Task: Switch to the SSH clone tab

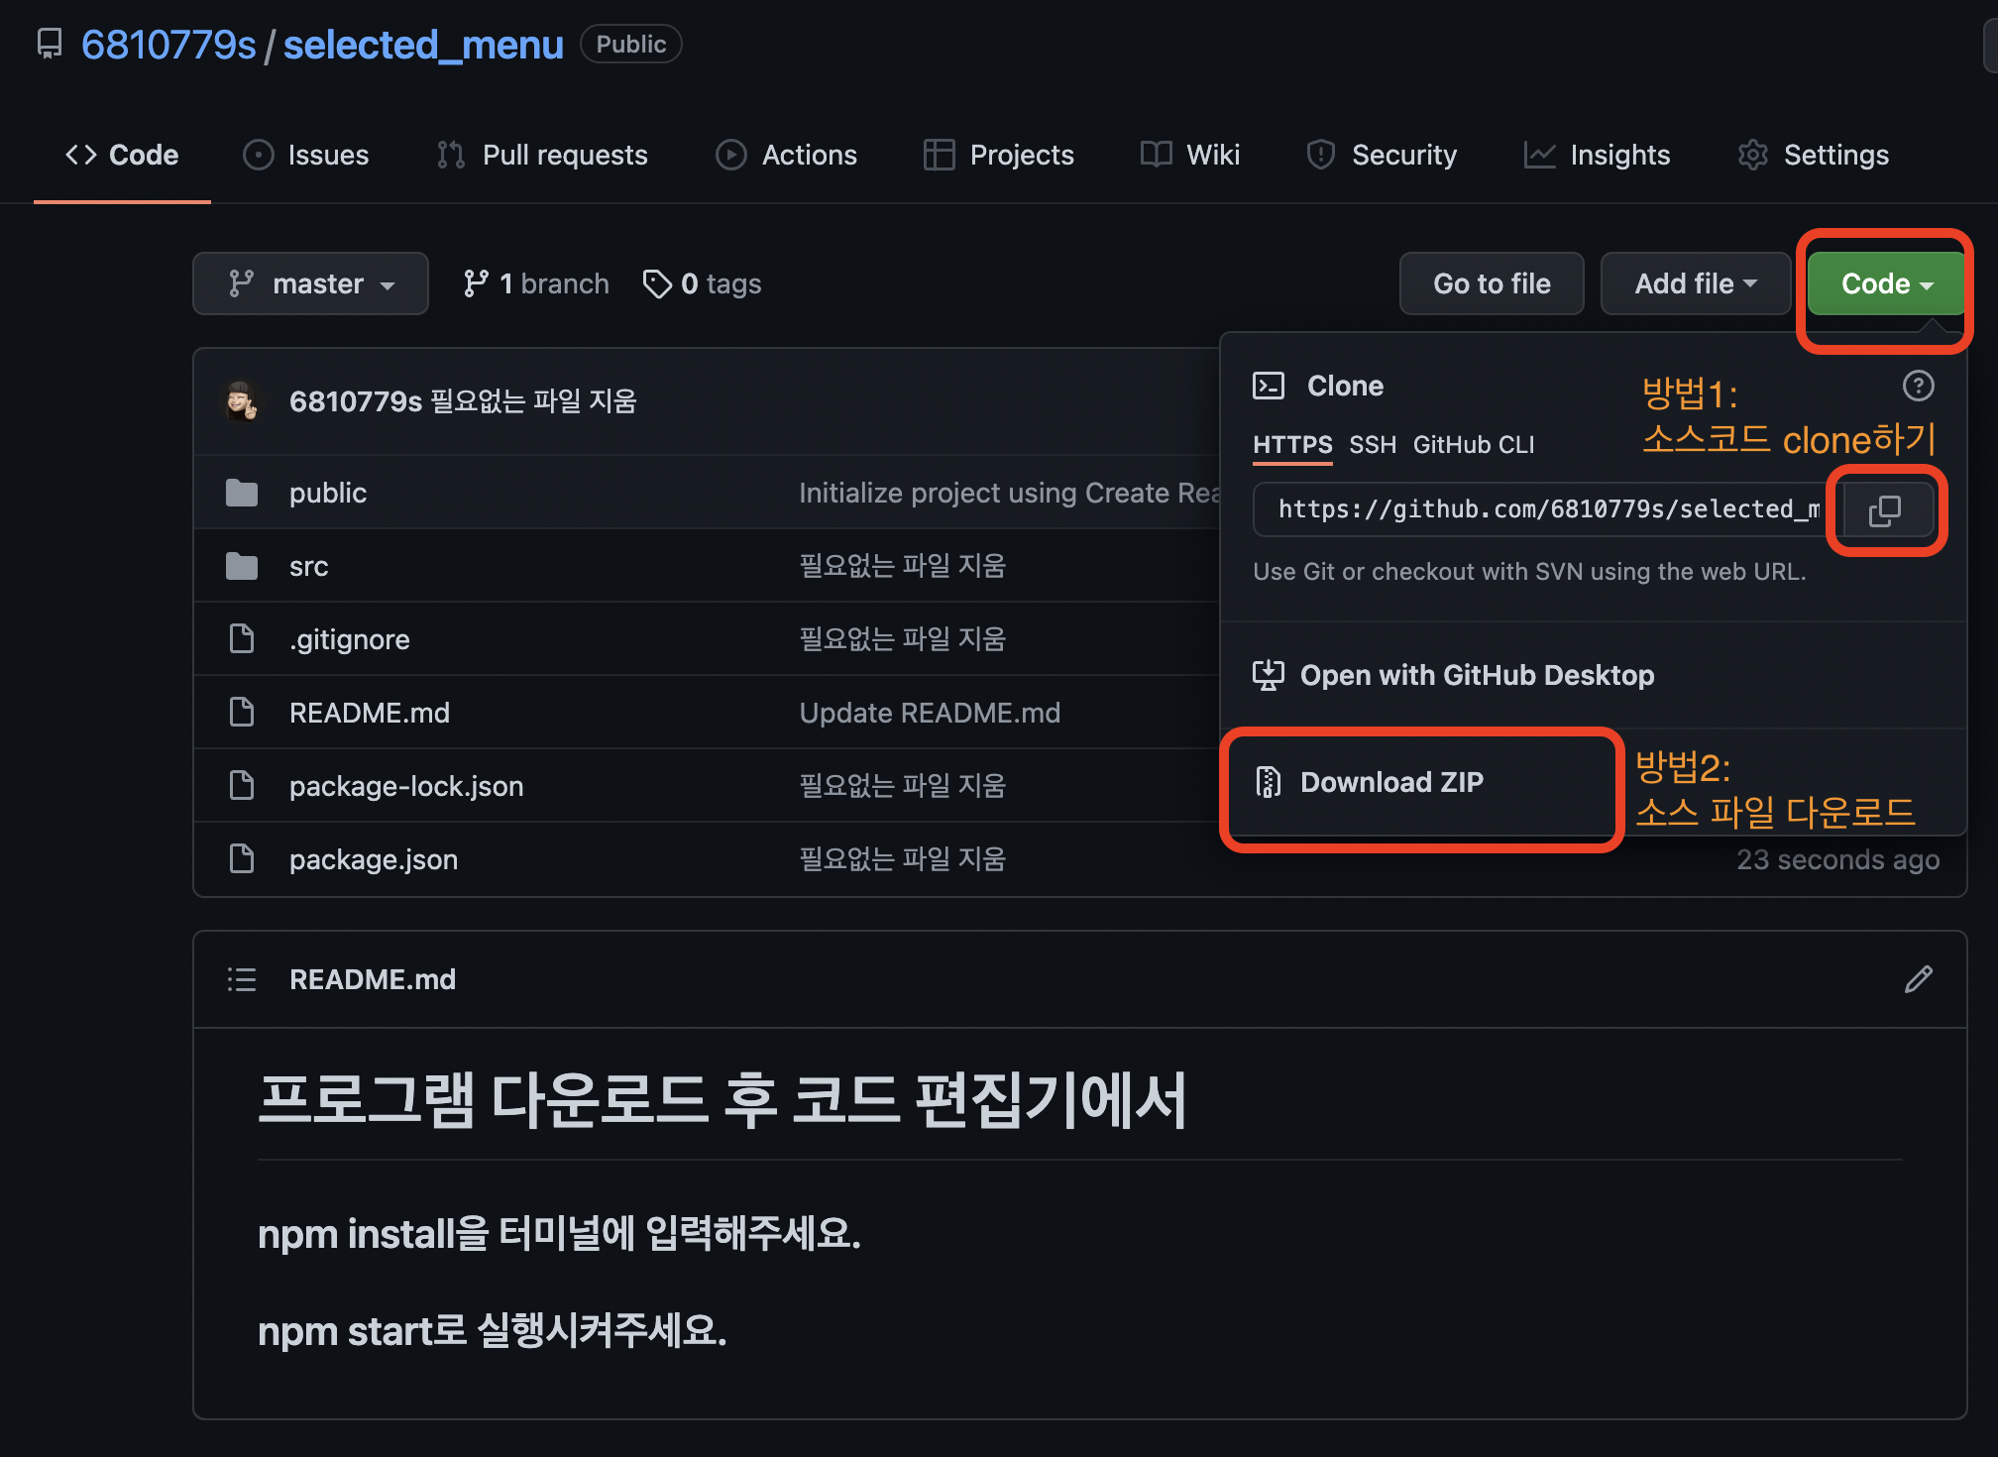Action: point(1372,445)
